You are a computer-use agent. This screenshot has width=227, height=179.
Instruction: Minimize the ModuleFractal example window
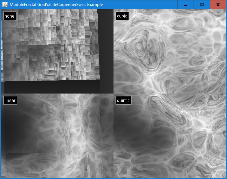[185, 5]
